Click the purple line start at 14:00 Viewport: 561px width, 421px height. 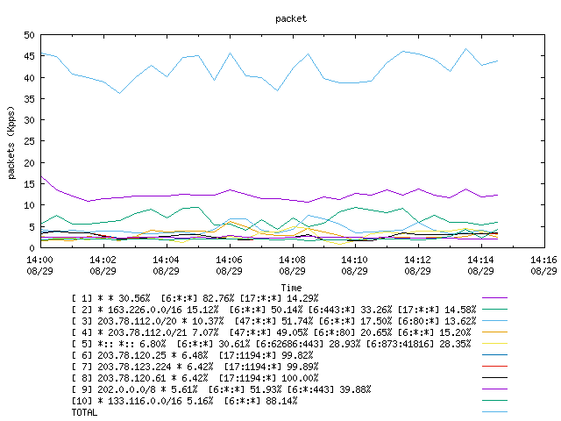click(x=41, y=176)
